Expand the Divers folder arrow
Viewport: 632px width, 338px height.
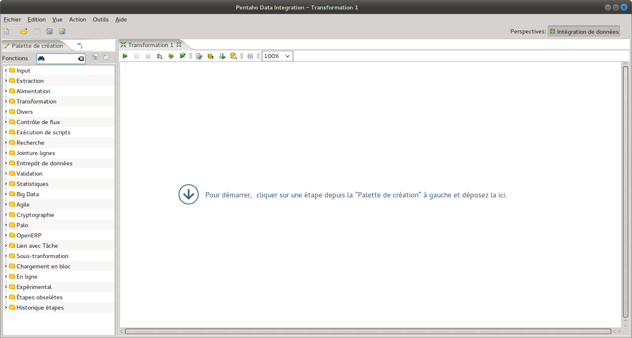[x=6, y=112]
